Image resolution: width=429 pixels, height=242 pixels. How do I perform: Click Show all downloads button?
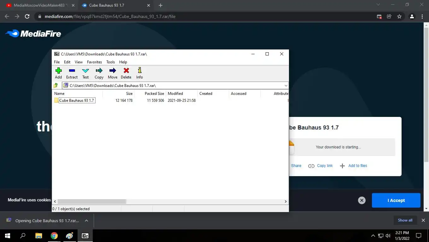(x=405, y=220)
